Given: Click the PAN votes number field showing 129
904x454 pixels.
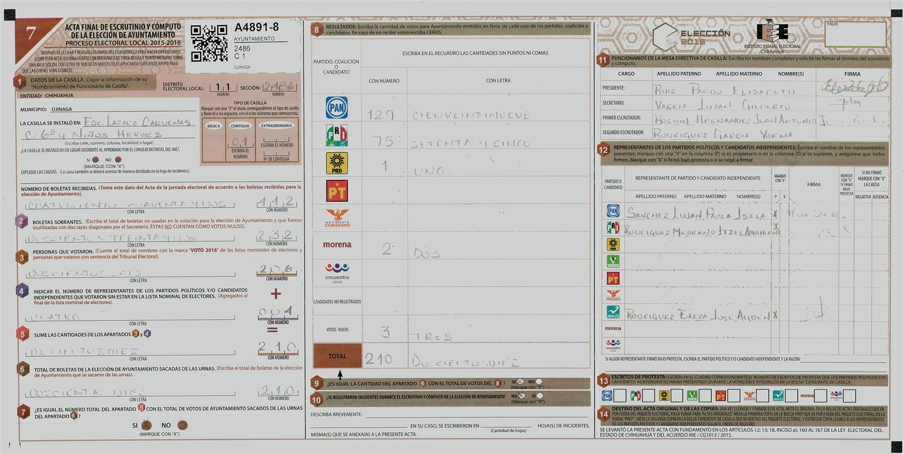Looking at the screenshot, I should coord(384,114).
